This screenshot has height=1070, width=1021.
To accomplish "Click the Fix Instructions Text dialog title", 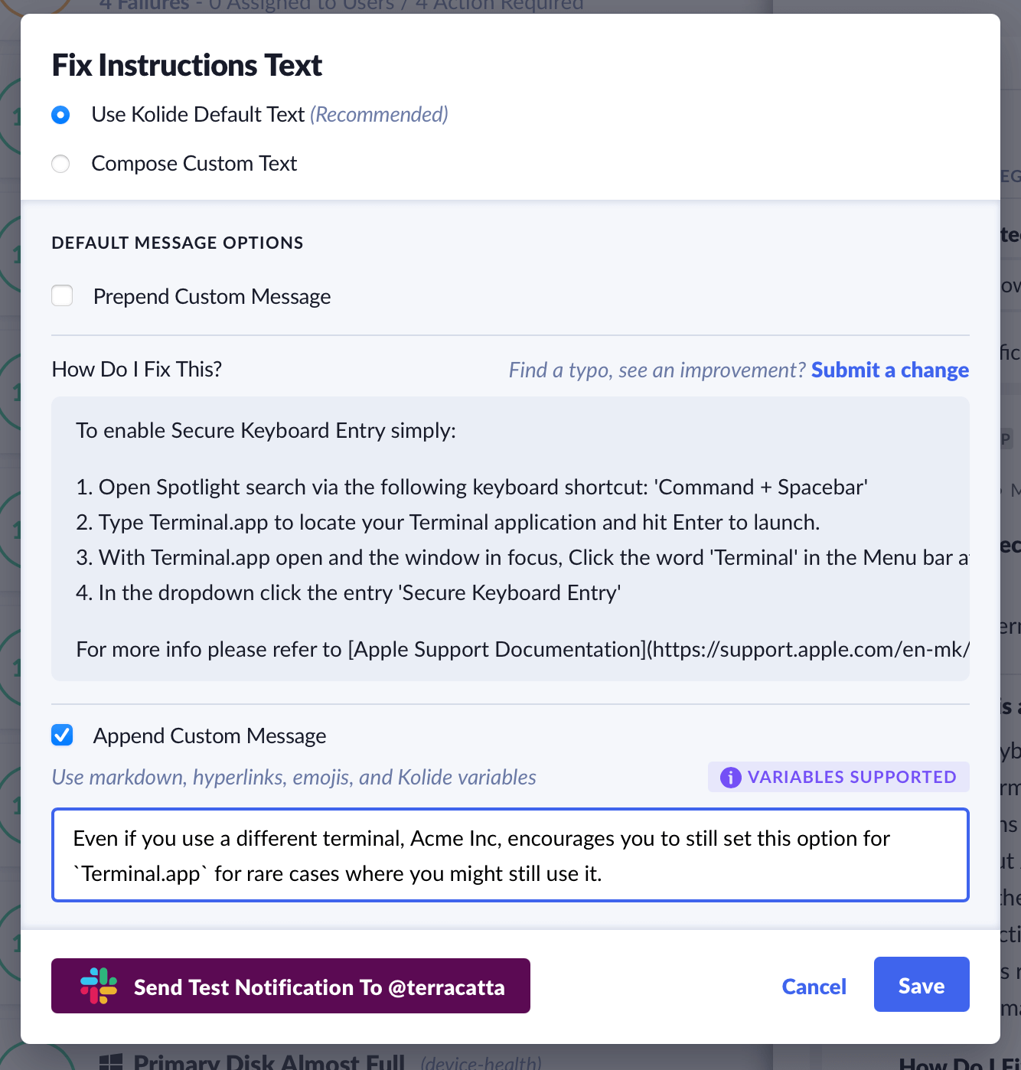I will click(187, 66).
